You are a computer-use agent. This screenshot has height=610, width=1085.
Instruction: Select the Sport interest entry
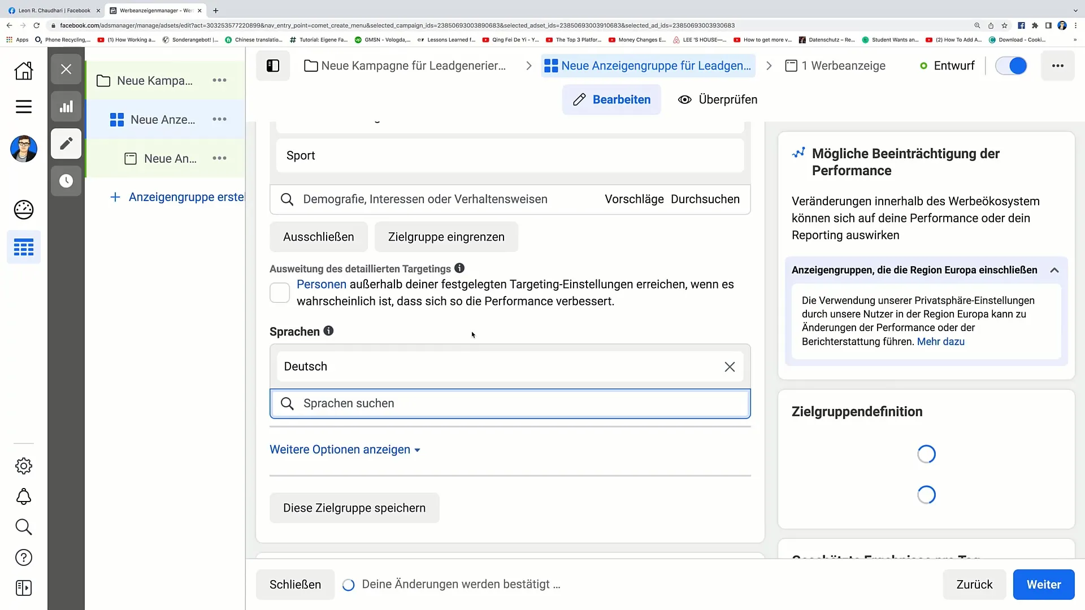[510, 155]
